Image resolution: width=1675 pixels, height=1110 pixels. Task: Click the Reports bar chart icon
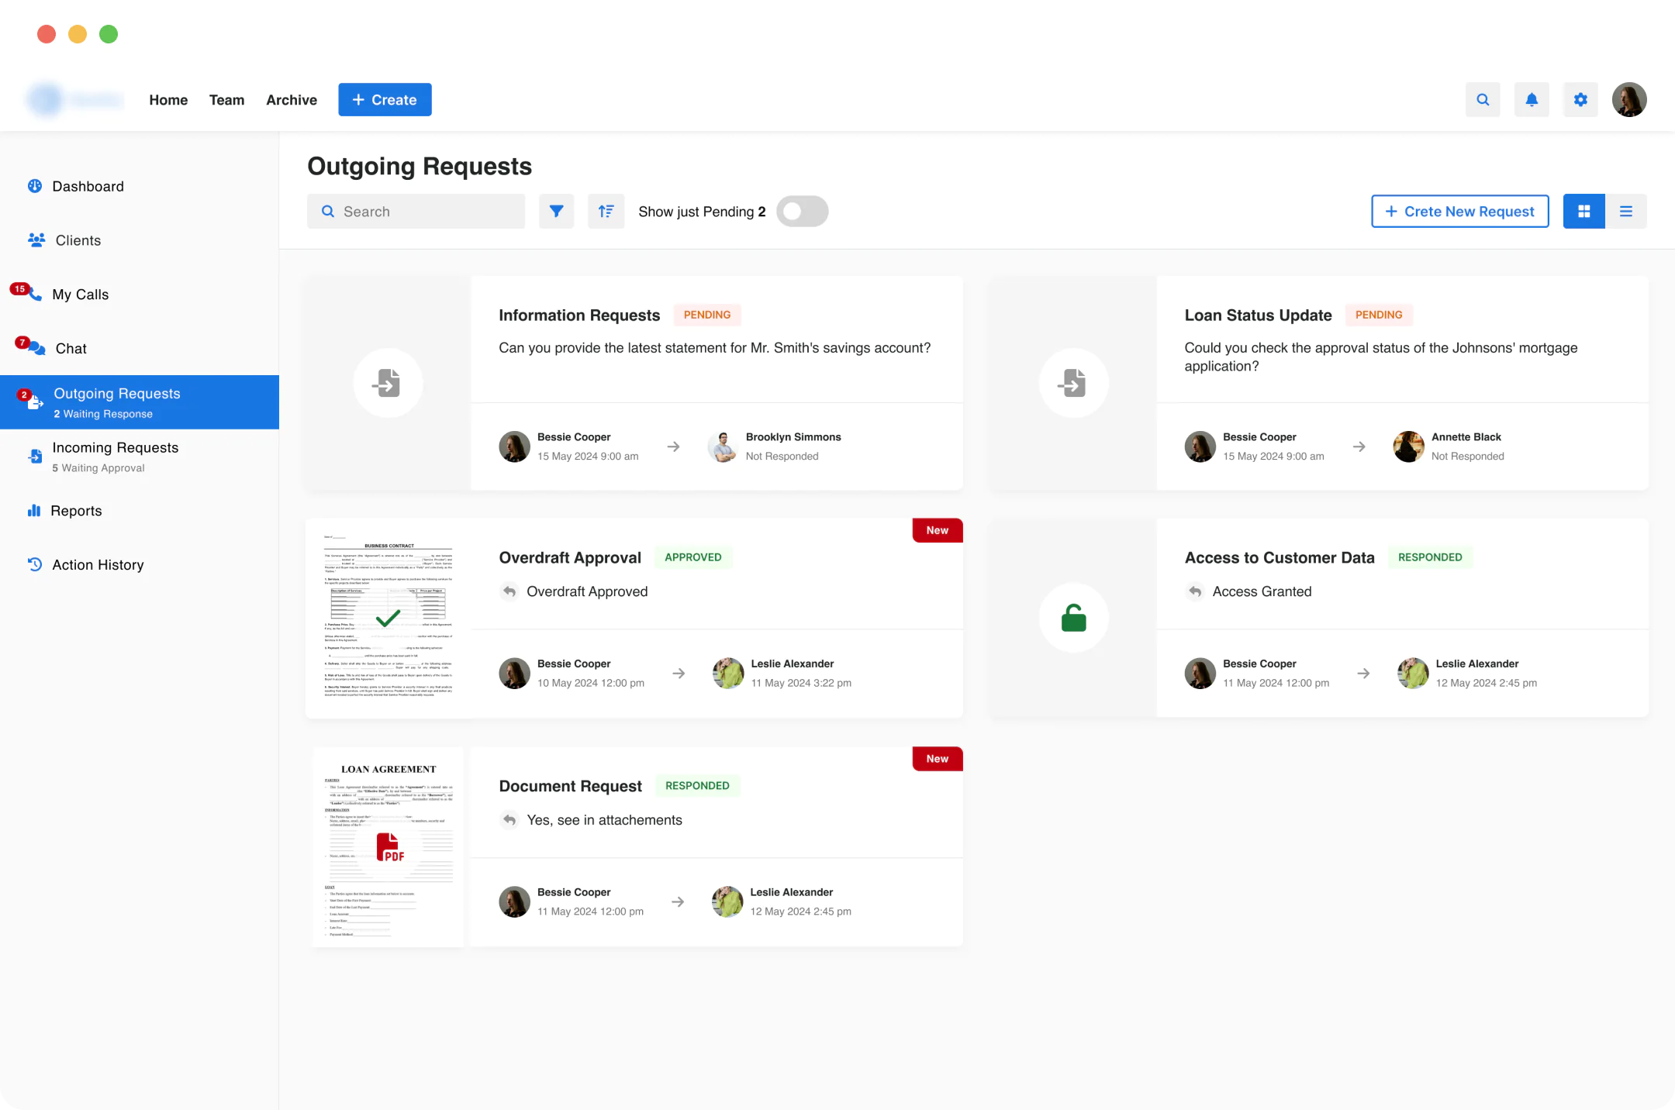click(34, 511)
